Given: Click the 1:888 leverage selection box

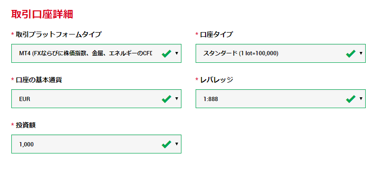Looking at the screenshot, I should click(281, 99).
